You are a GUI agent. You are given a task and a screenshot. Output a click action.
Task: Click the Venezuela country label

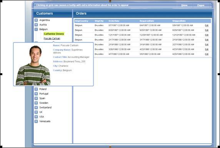[x=45, y=122]
